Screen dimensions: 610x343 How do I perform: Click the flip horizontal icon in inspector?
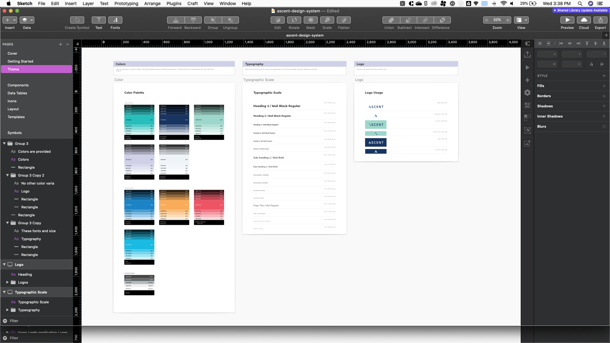[591, 64]
